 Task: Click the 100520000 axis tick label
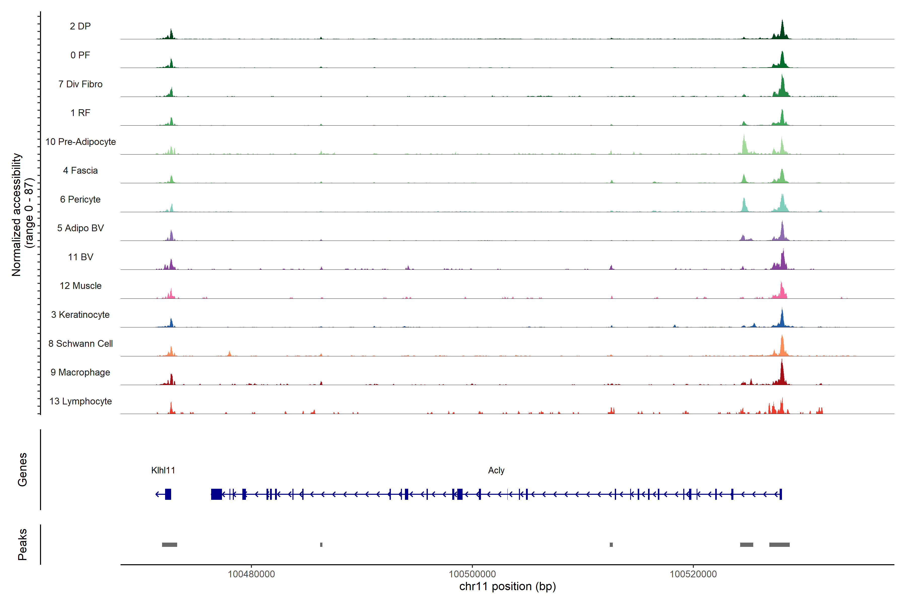coord(693,574)
